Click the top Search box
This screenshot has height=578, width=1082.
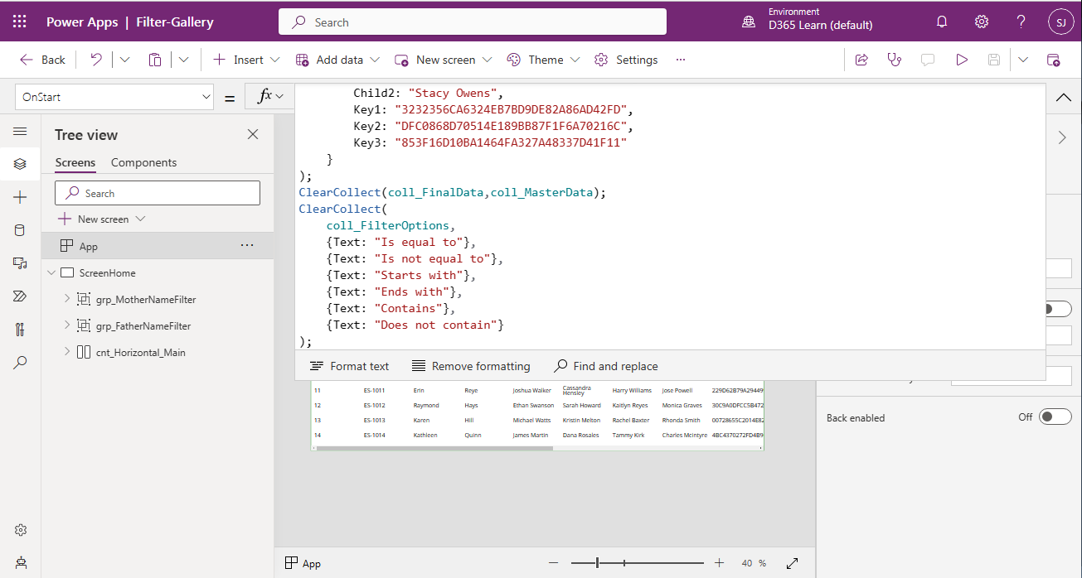pyautogui.click(x=473, y=22)
